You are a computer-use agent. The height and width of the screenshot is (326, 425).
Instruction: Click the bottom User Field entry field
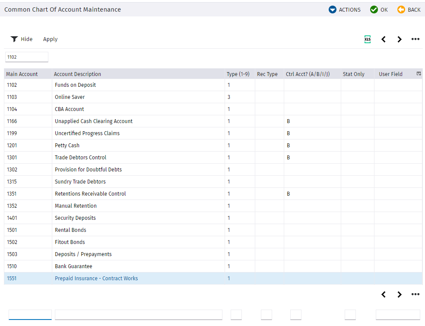click(398, 315)
